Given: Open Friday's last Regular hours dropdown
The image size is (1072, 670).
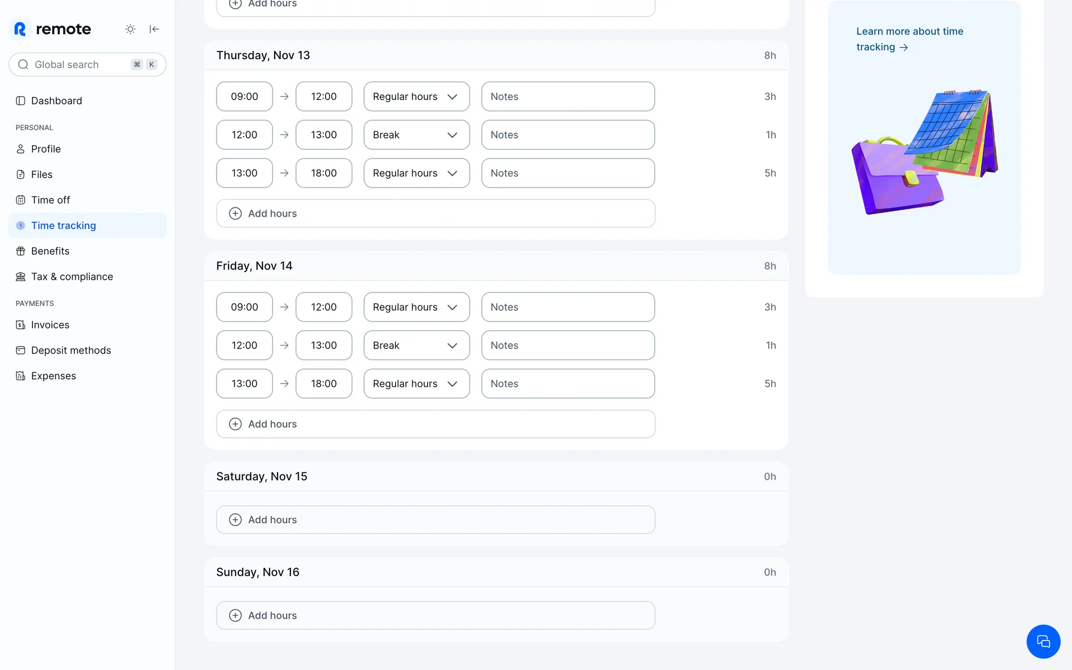Looking at the screenshot, I should pos(416,384).
